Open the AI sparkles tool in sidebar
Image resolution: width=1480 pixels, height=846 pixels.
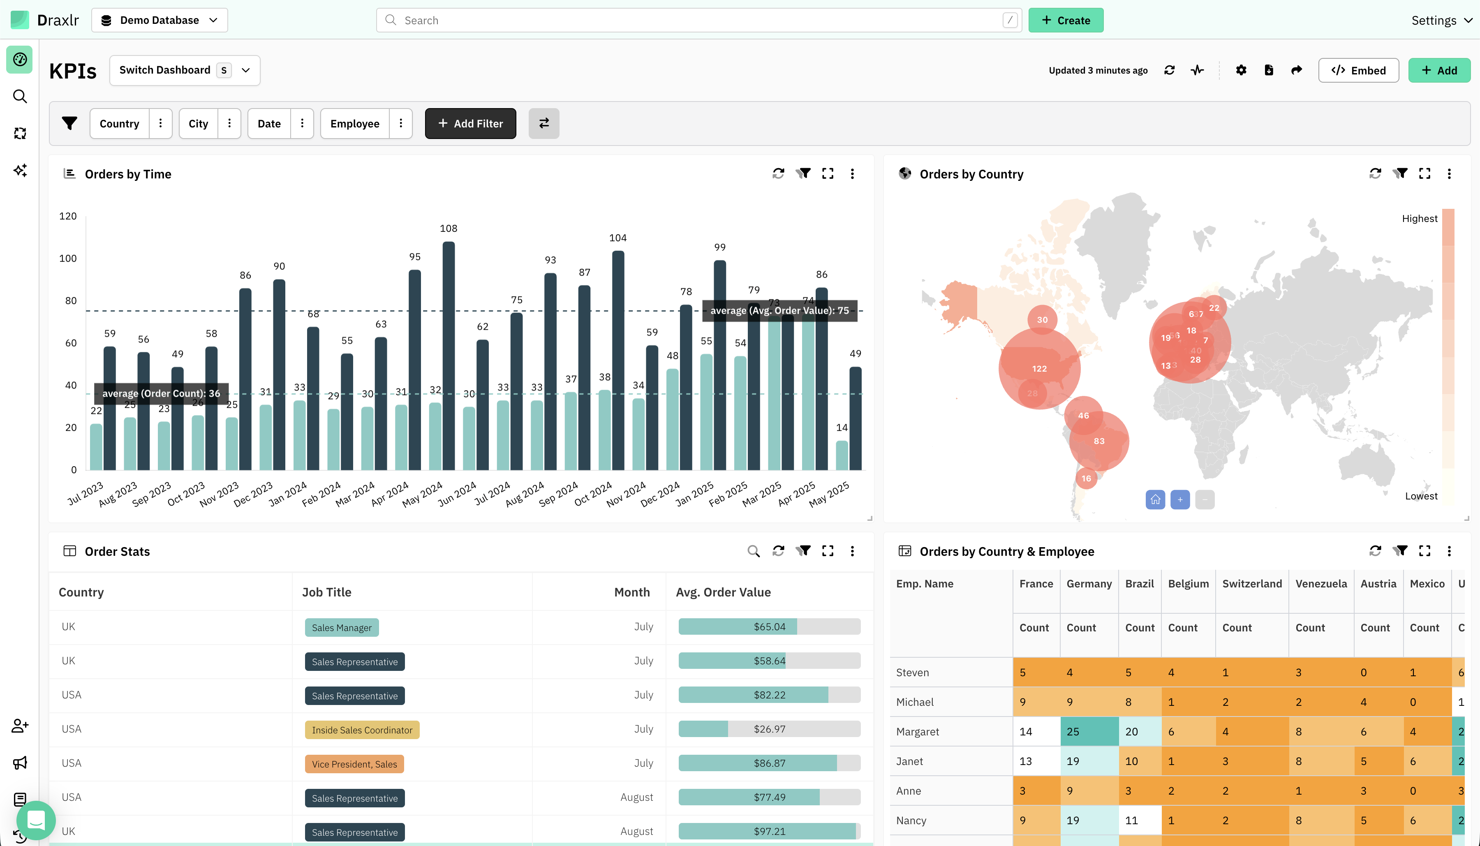pyautogui.click(x=20, y=170)
